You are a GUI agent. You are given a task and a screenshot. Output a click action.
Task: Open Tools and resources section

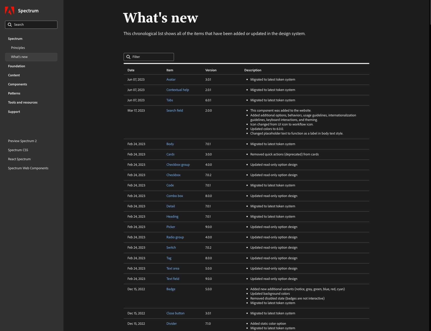point(23,103)
